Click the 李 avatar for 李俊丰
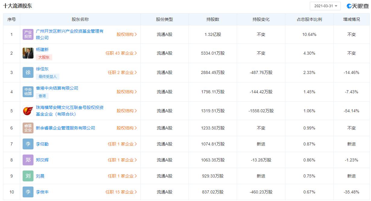 (28, 192)
